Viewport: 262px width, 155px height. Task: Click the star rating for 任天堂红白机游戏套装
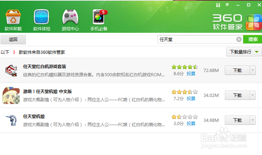pos(185,67)
